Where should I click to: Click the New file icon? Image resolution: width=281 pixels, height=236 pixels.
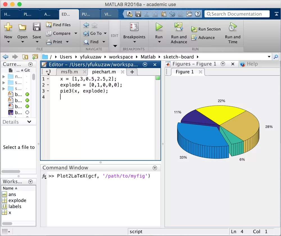[8, 27]
